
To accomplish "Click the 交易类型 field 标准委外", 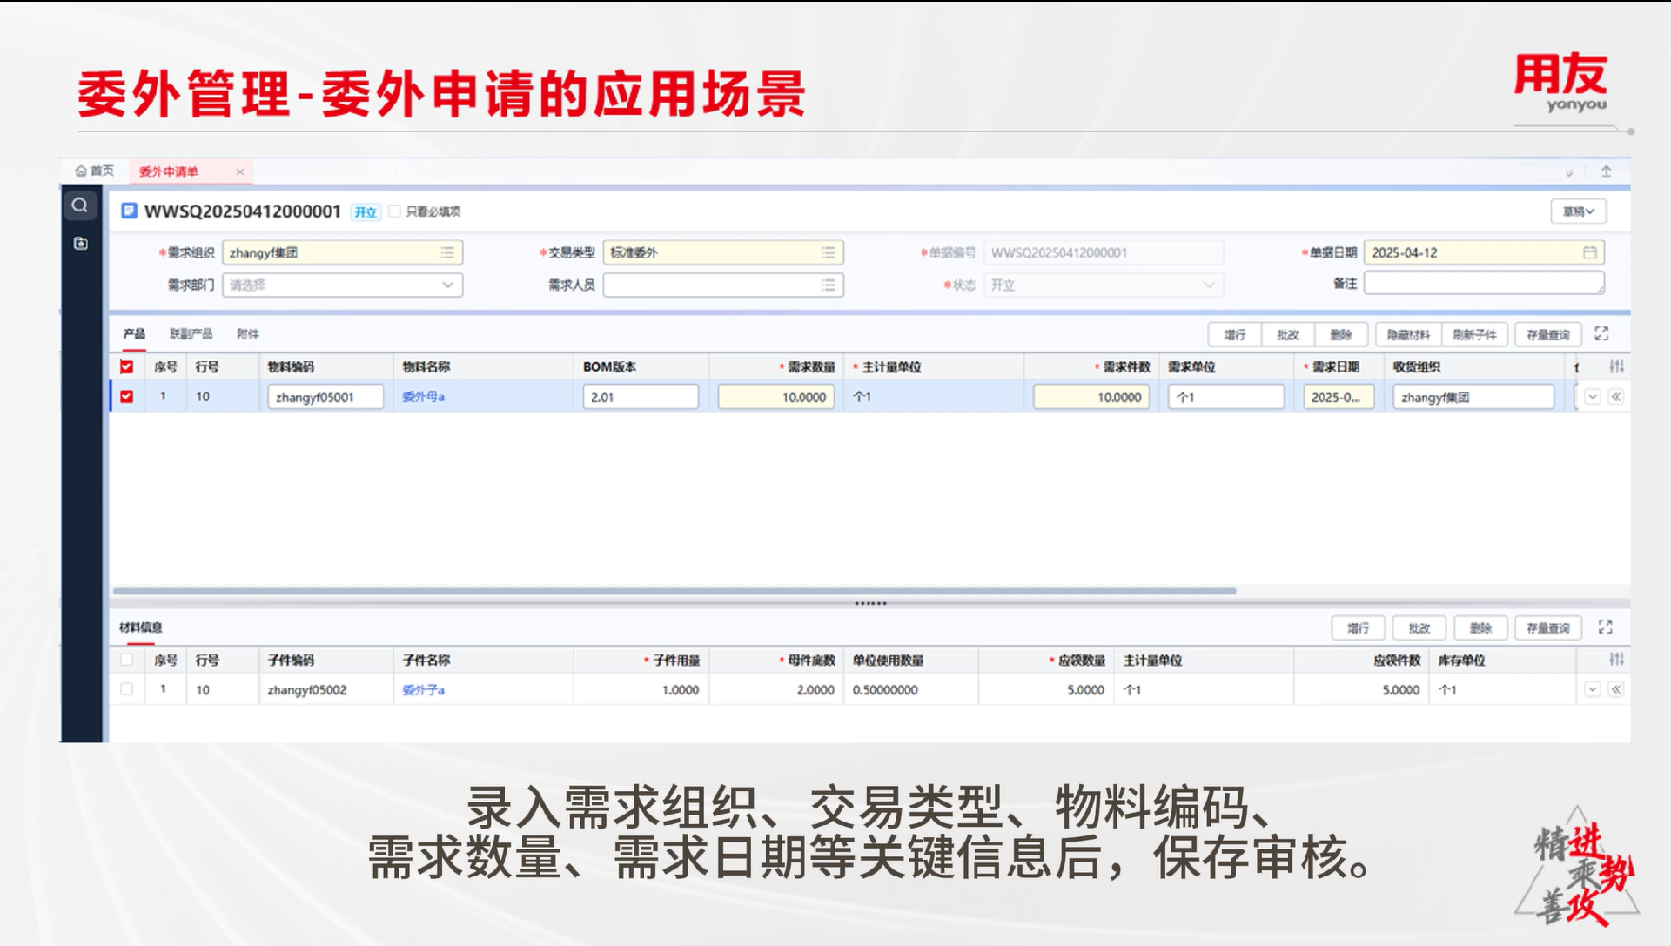I will click(723, 252).
